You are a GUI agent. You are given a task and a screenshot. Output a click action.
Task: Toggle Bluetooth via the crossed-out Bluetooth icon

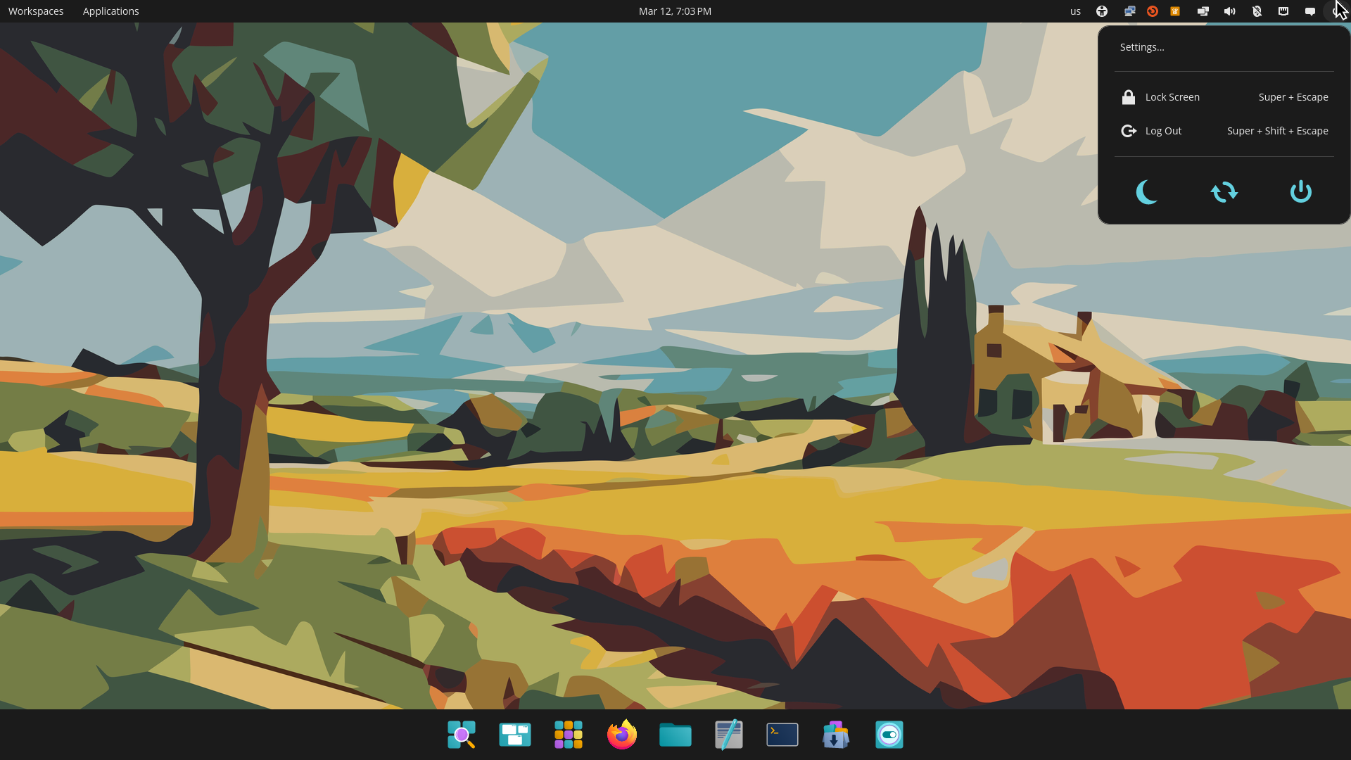pos(1257,11)
